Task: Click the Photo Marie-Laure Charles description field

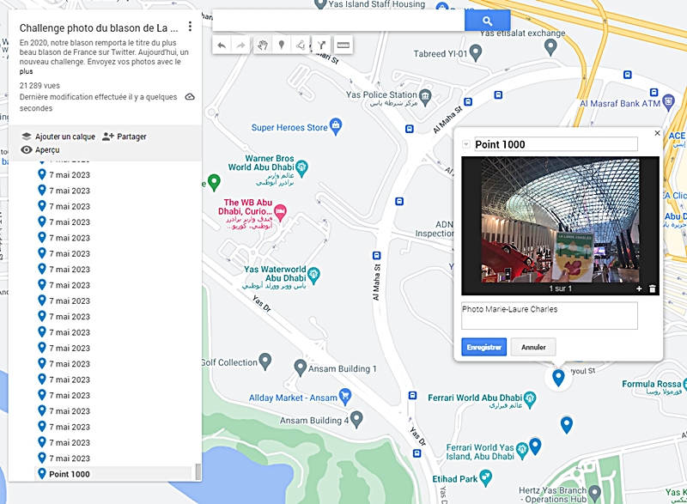Action: point(549,315)
